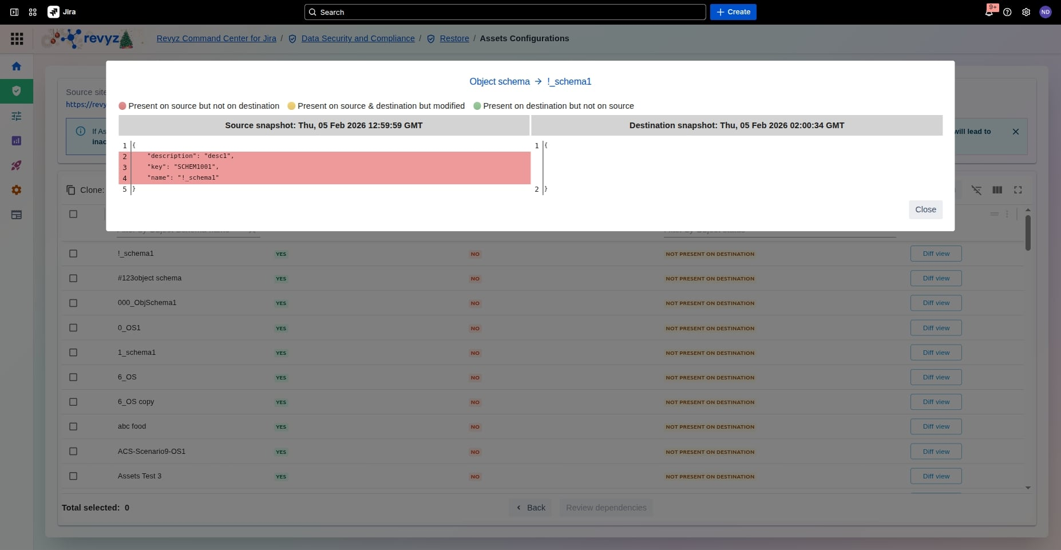Open the Jira help icon
1061x550 pixels.
tap(1007, 12)
